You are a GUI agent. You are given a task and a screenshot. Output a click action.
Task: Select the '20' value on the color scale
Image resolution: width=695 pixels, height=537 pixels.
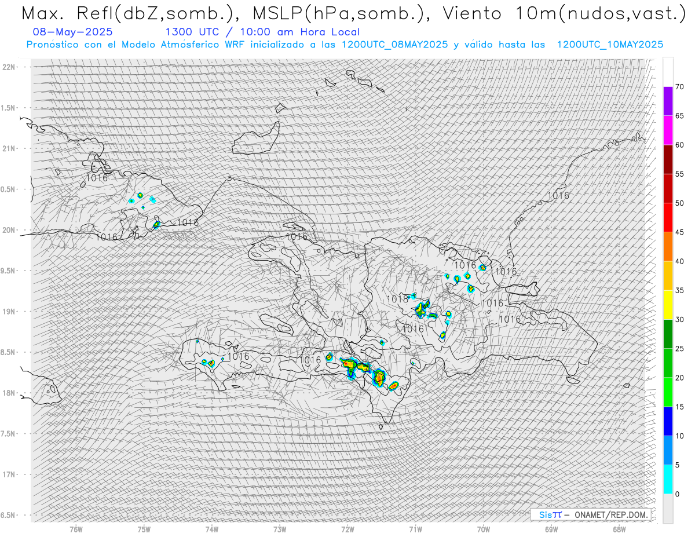point(679,378)
